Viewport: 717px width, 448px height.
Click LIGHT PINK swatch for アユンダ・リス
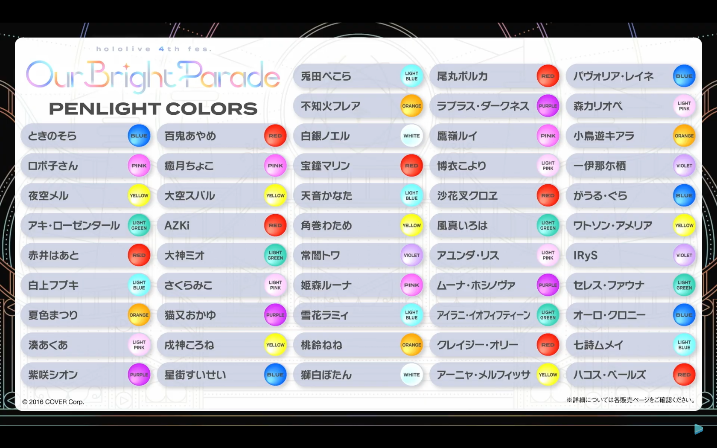pos(548,255)
